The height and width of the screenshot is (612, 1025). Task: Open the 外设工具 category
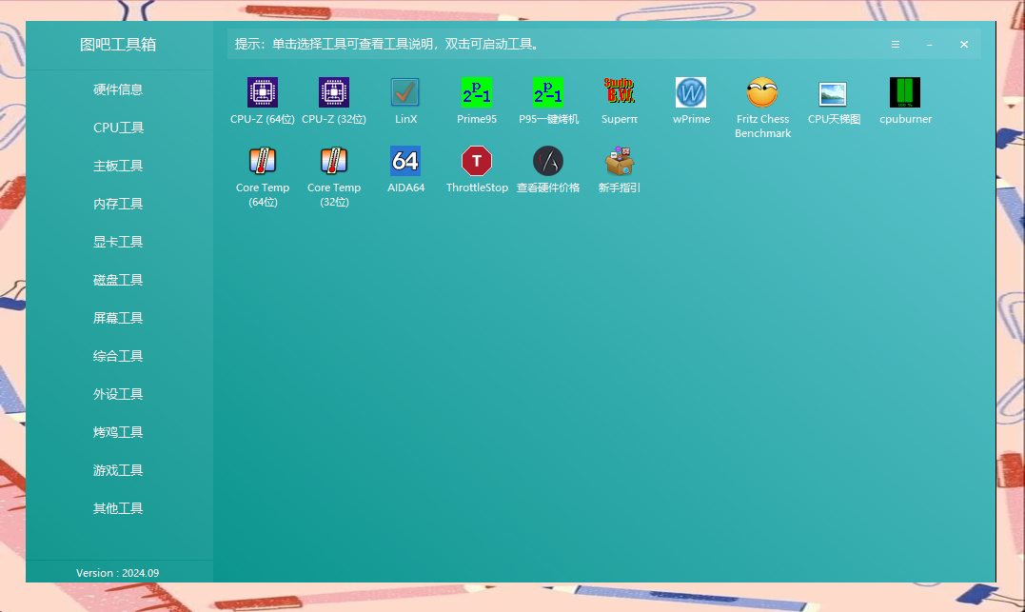pos(118,394)
